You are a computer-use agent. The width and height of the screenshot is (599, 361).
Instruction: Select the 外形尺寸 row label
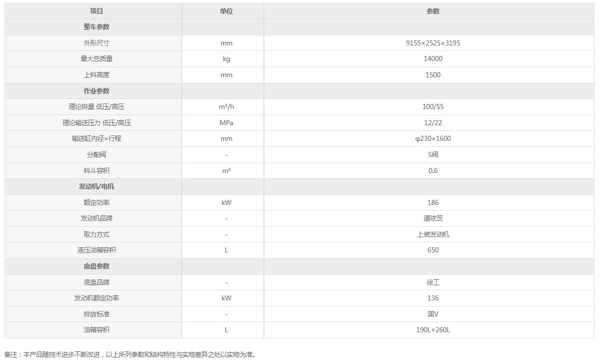point(96,43)
